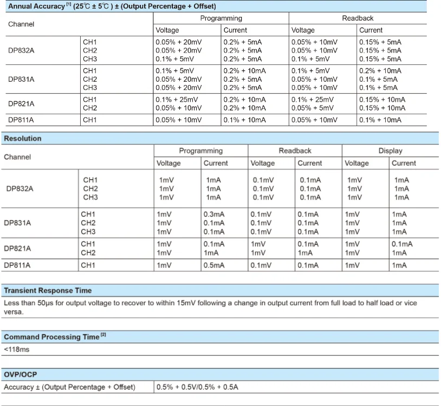Image resolution: width=441 pixels, height=406 pixels.
Task: Select the '<118ms' command processing value
Action: click(x=17, y=350)
